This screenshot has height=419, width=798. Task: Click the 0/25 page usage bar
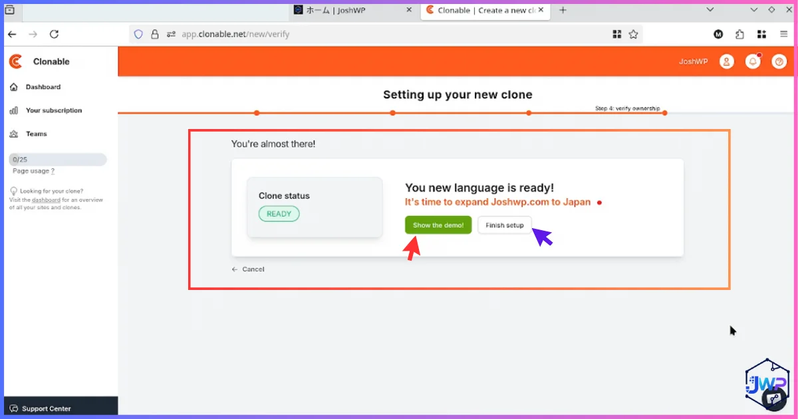tap(58, 160)
